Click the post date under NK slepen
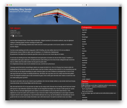The height and width of the screenshot is (108, 127). point(13,31)
